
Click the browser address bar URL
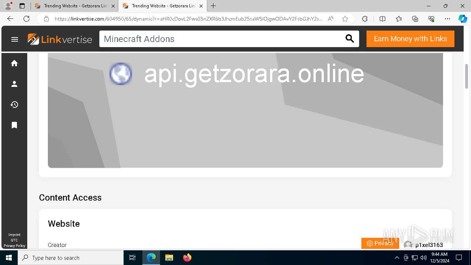click(188, 19)
